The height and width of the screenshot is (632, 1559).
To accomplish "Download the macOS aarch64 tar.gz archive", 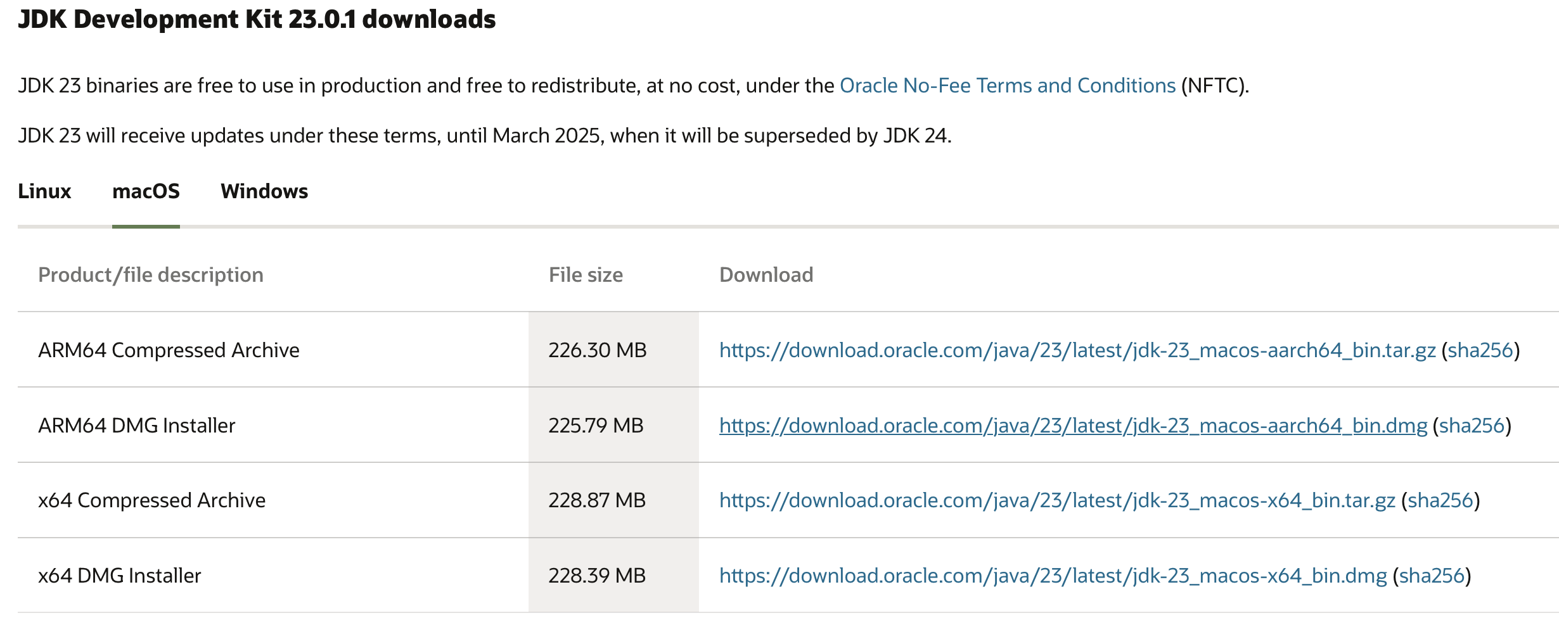I will 1077,350.
